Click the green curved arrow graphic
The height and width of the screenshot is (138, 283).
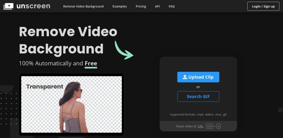(124, 50)
